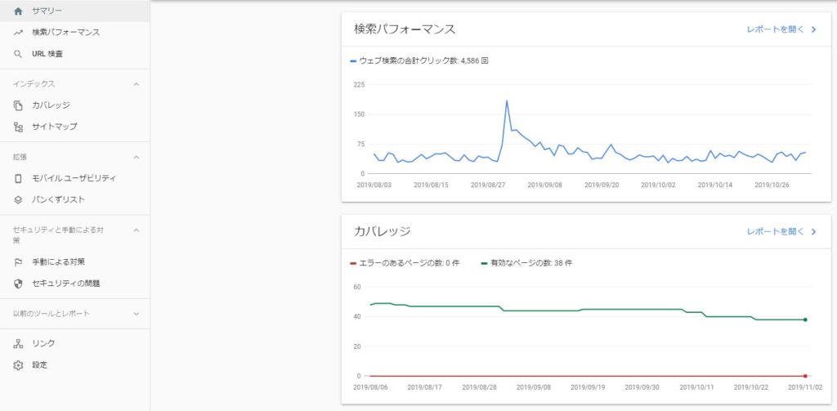837x411 pixels.
Task: Open the 検索パフォーマンス report via レポートを開く
Action: [781, 29]
